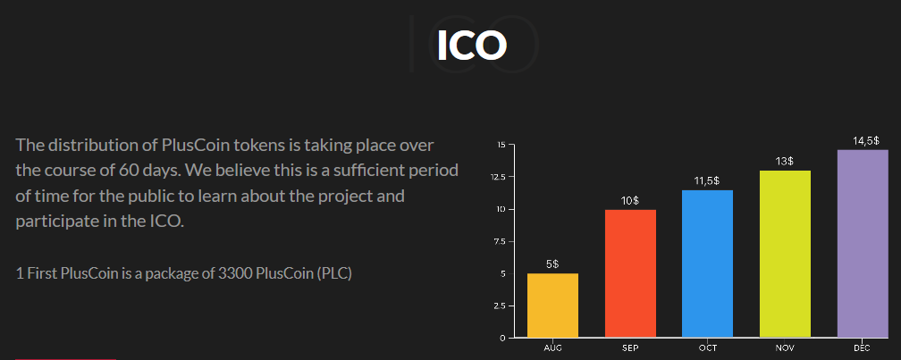Select the 10$ value label

[x=630, y=200]
